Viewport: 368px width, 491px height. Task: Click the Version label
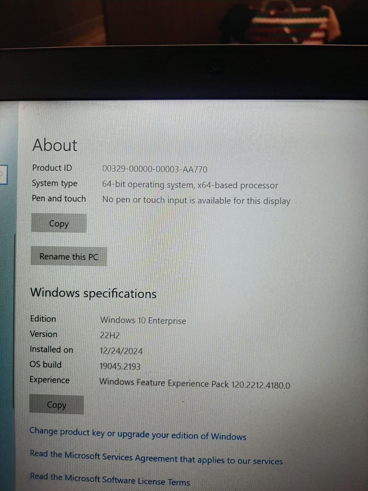point(44,334)
